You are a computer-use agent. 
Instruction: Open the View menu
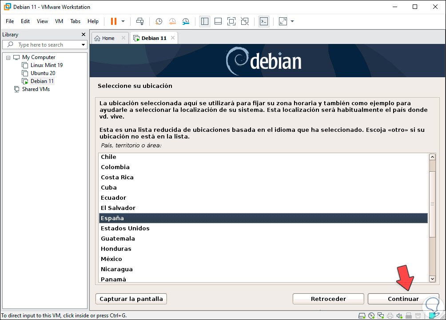(42, 21)
